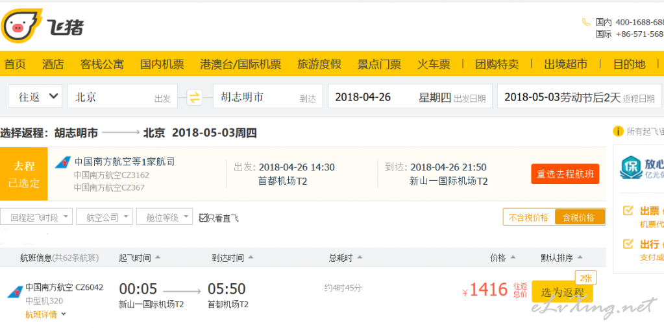Image resolution: width=664 pixels, height=328 pixels.
Task: Open 火车票 navigation item
Action: click(x=434, y=64)
